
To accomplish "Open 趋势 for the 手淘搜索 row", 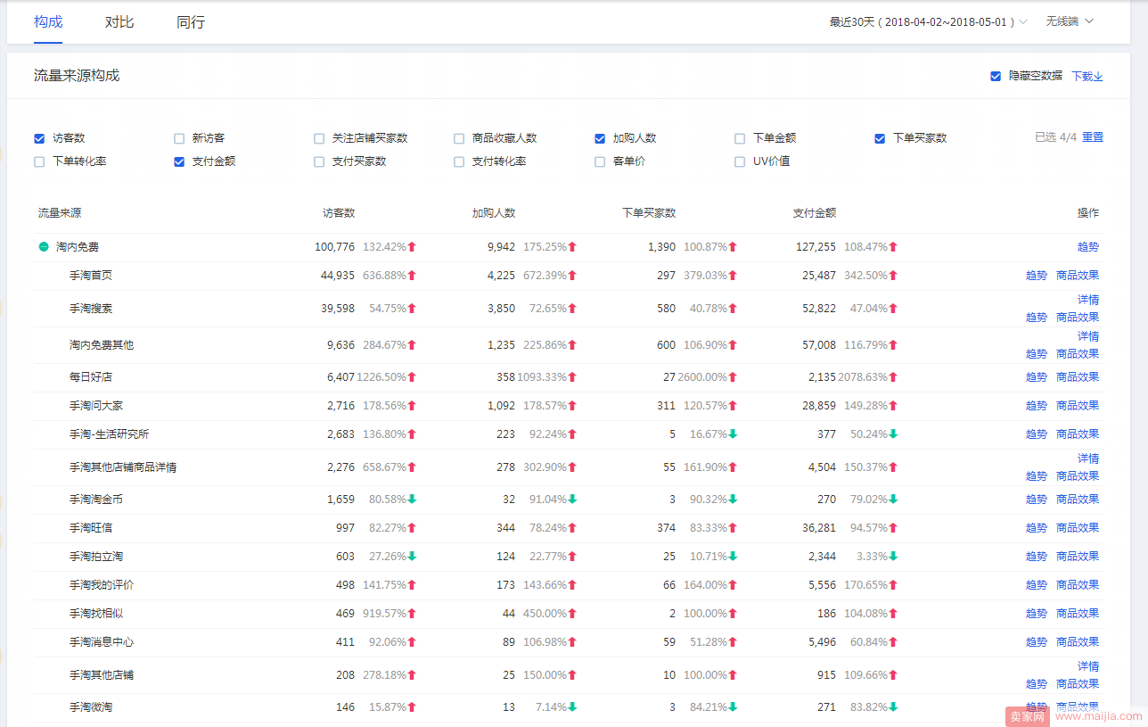I will point(1037,318).
